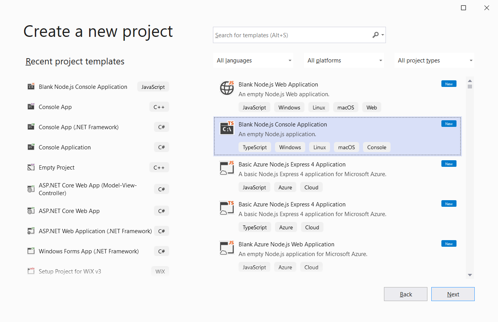Select the Blank Node.js Console Application template title
The image size is (498, 322).
pos(283,125)
